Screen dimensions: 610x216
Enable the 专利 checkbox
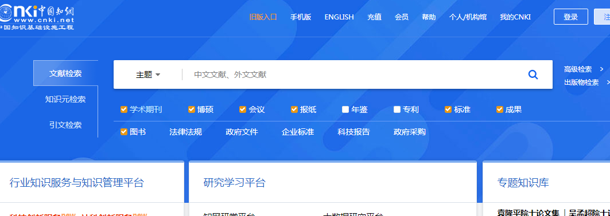397,109
